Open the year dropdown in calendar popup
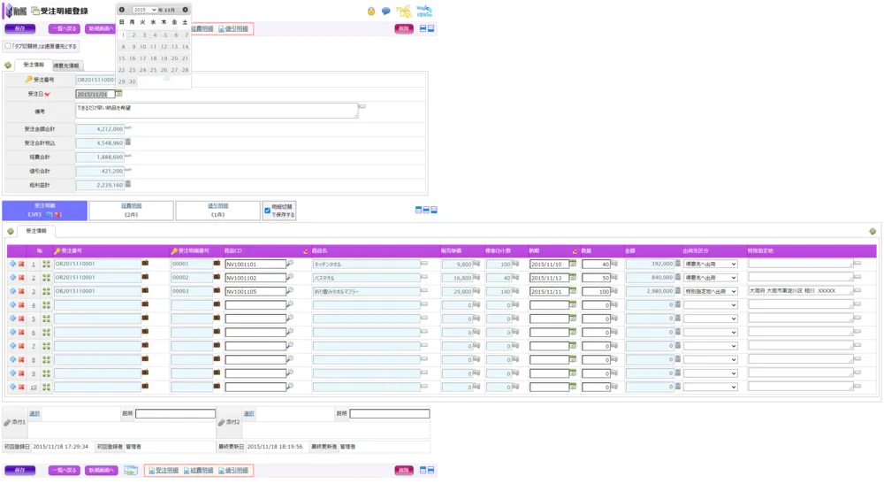 pyautogui.click(x=145, y=10)
